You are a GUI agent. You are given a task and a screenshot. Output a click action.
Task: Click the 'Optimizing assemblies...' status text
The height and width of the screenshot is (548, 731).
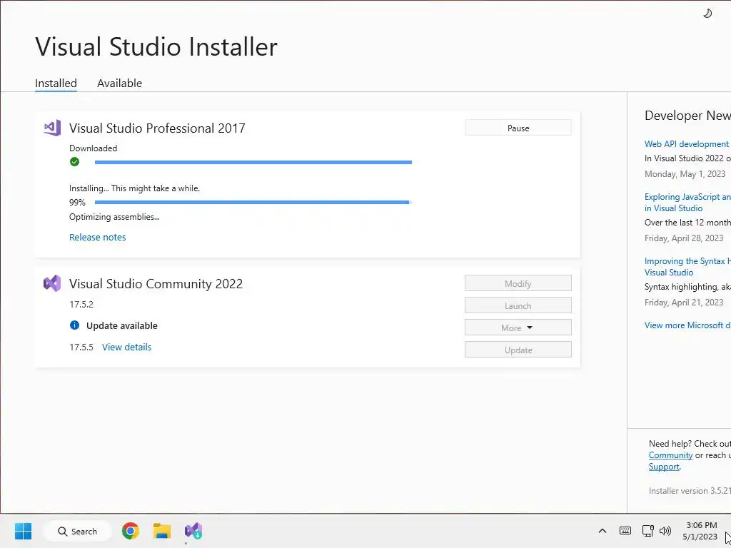114,217
